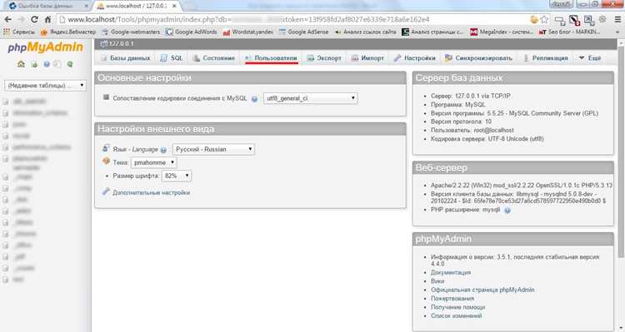Screen dimensions: 625x332
Task: Open MegaIndex bookmark
Action: pos(502,32)
